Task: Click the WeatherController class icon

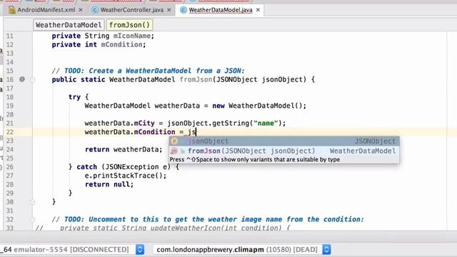Action: 95,10
